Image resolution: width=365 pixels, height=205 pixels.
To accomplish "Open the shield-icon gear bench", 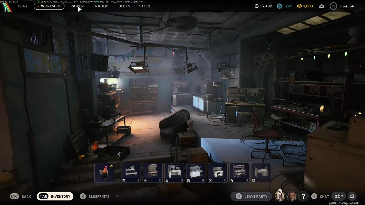I will tap(174, 173).
